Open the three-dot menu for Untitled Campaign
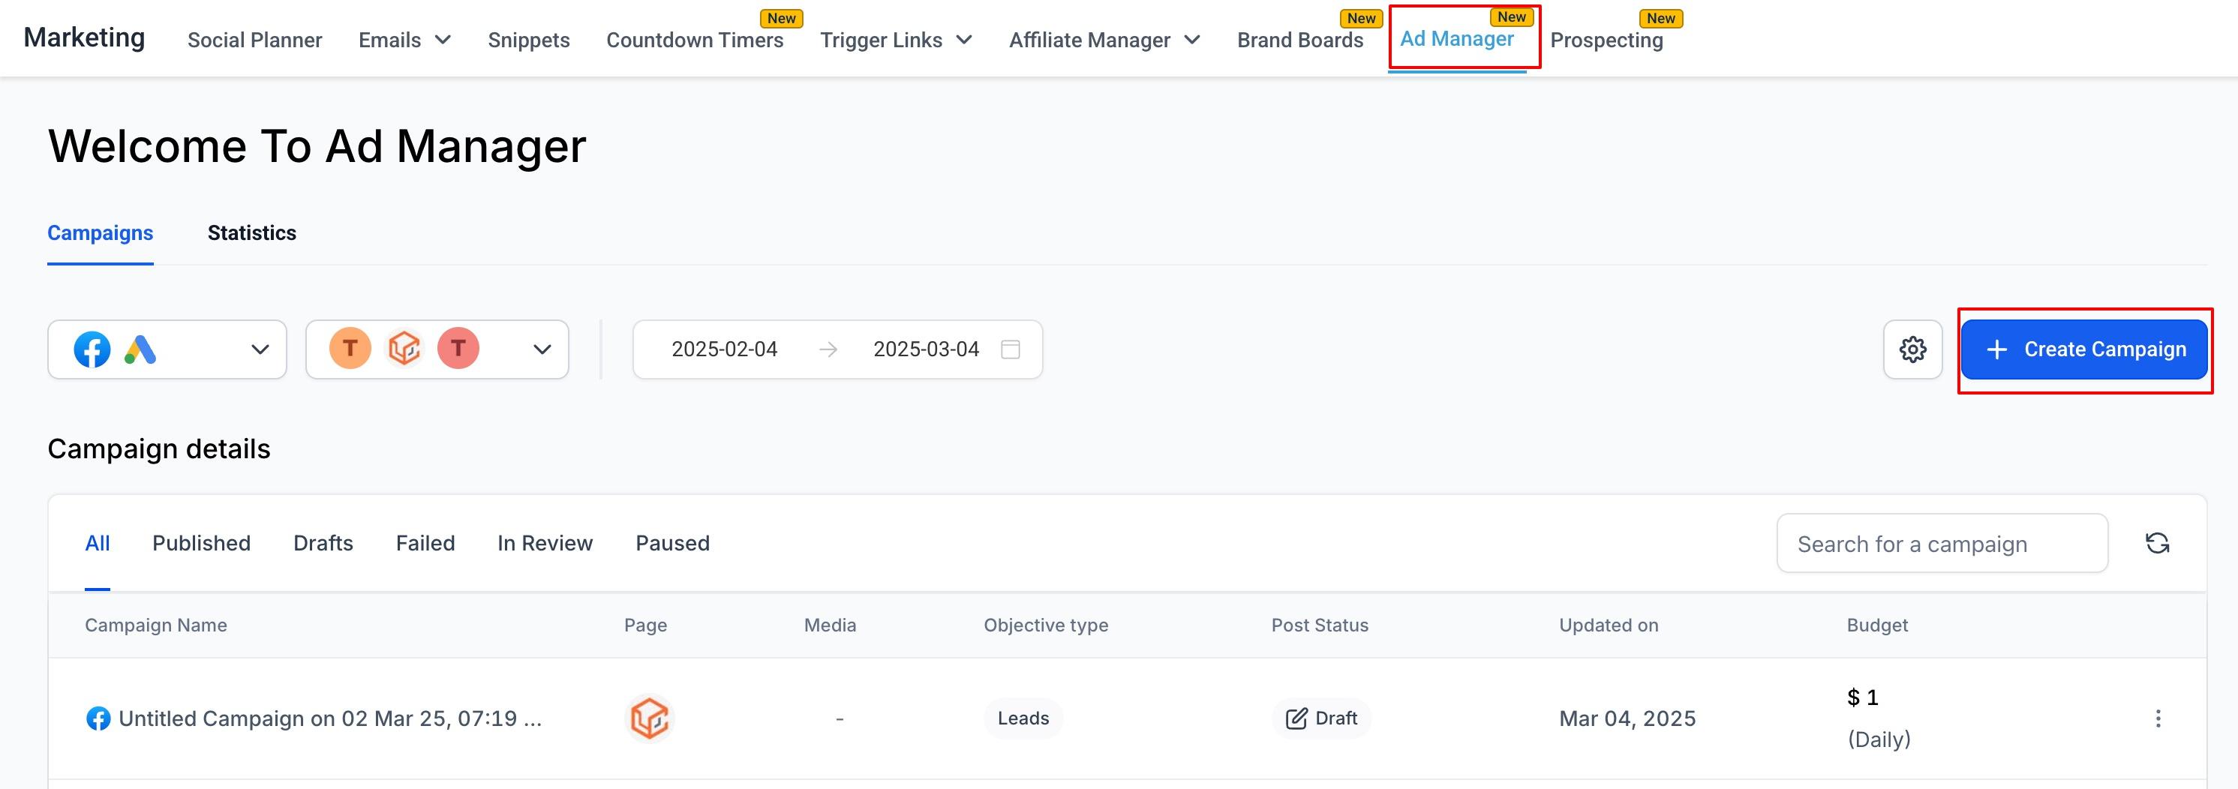2238x789 pixels. click(2158, 718)
